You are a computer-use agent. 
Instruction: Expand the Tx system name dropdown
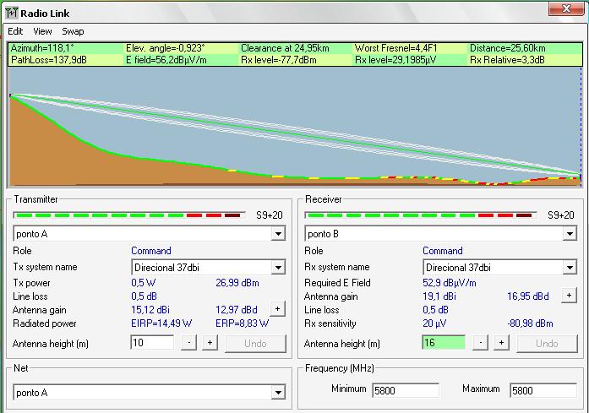click(278, 268)
